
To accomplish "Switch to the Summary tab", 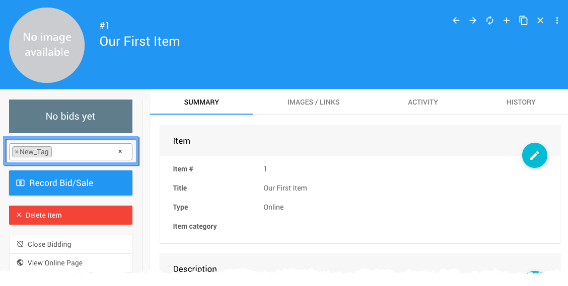I will tap(201, 102).
